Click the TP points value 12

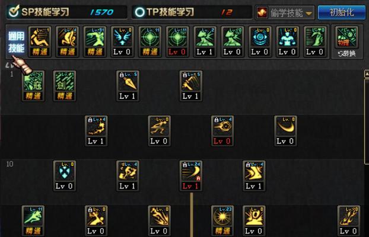tap(227, 12)
